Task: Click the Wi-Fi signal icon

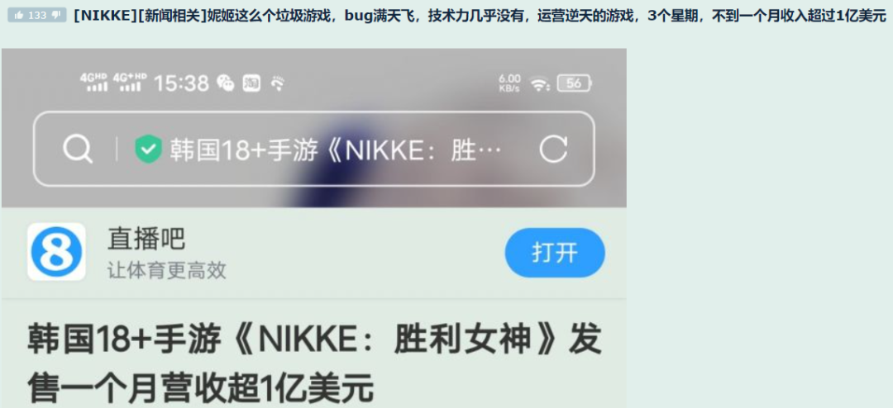Action: 539,83
